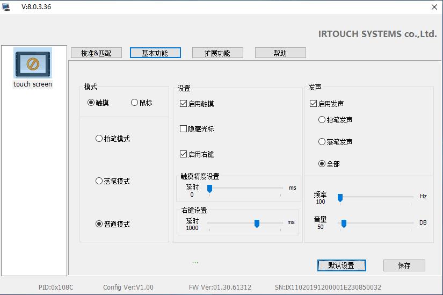Choose 落笔模式 radio option

99,181
